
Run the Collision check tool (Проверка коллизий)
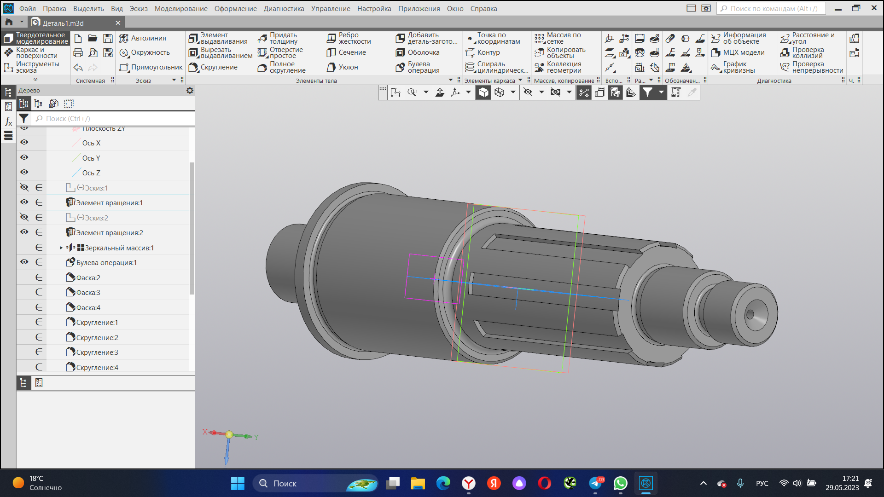click(x=803, y=53)
